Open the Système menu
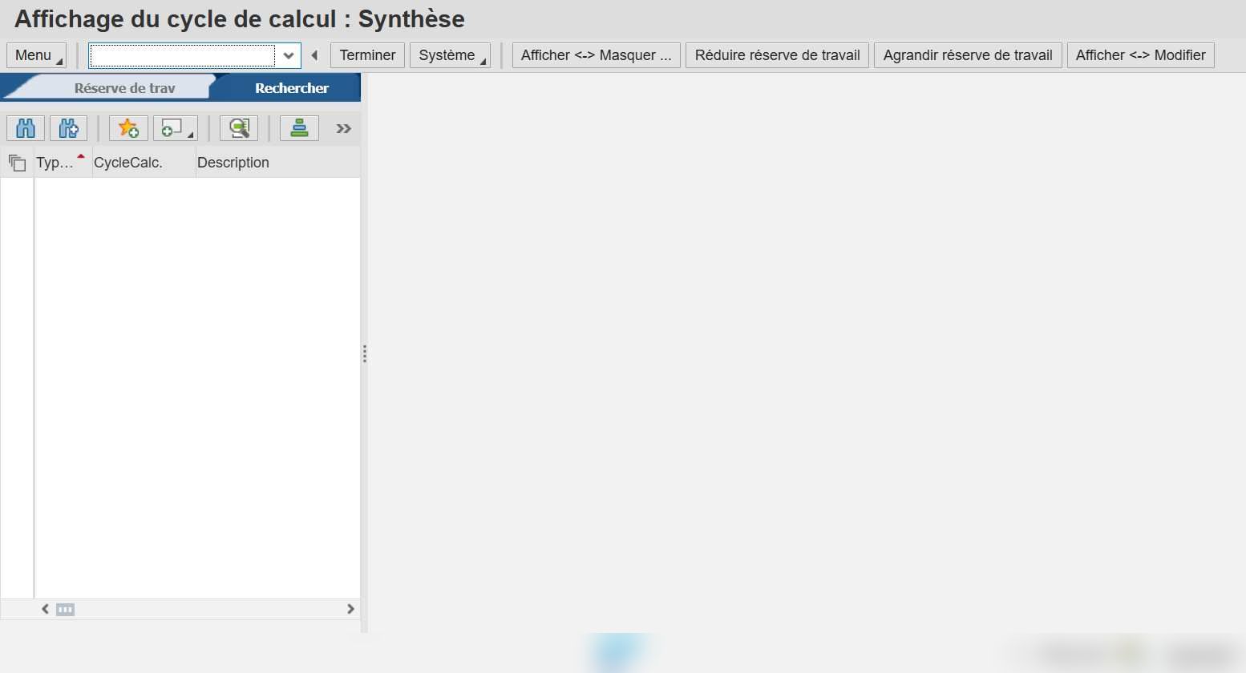 click(450, 55)
